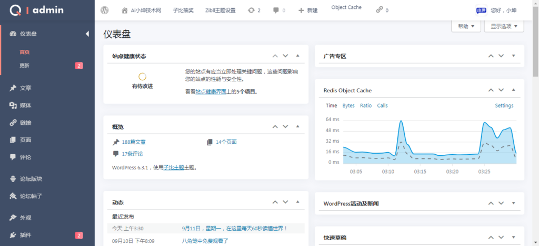The height and width of the screenshot is (246, 539).
Task: Open the 显示选项 dropdown
Action: pos(504,26)
